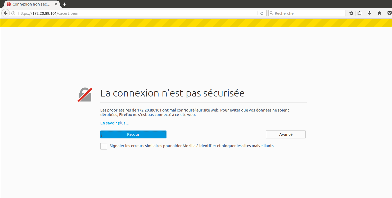Select the 'Connexion non séc…' tab
Screen dimensions: 392x198
point(31,4)
